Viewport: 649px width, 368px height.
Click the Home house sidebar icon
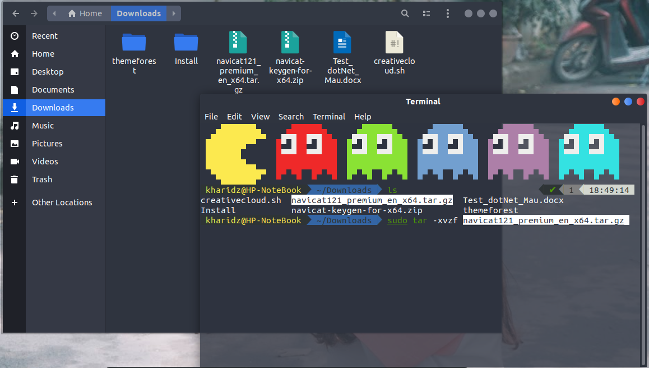coord(15,54)
